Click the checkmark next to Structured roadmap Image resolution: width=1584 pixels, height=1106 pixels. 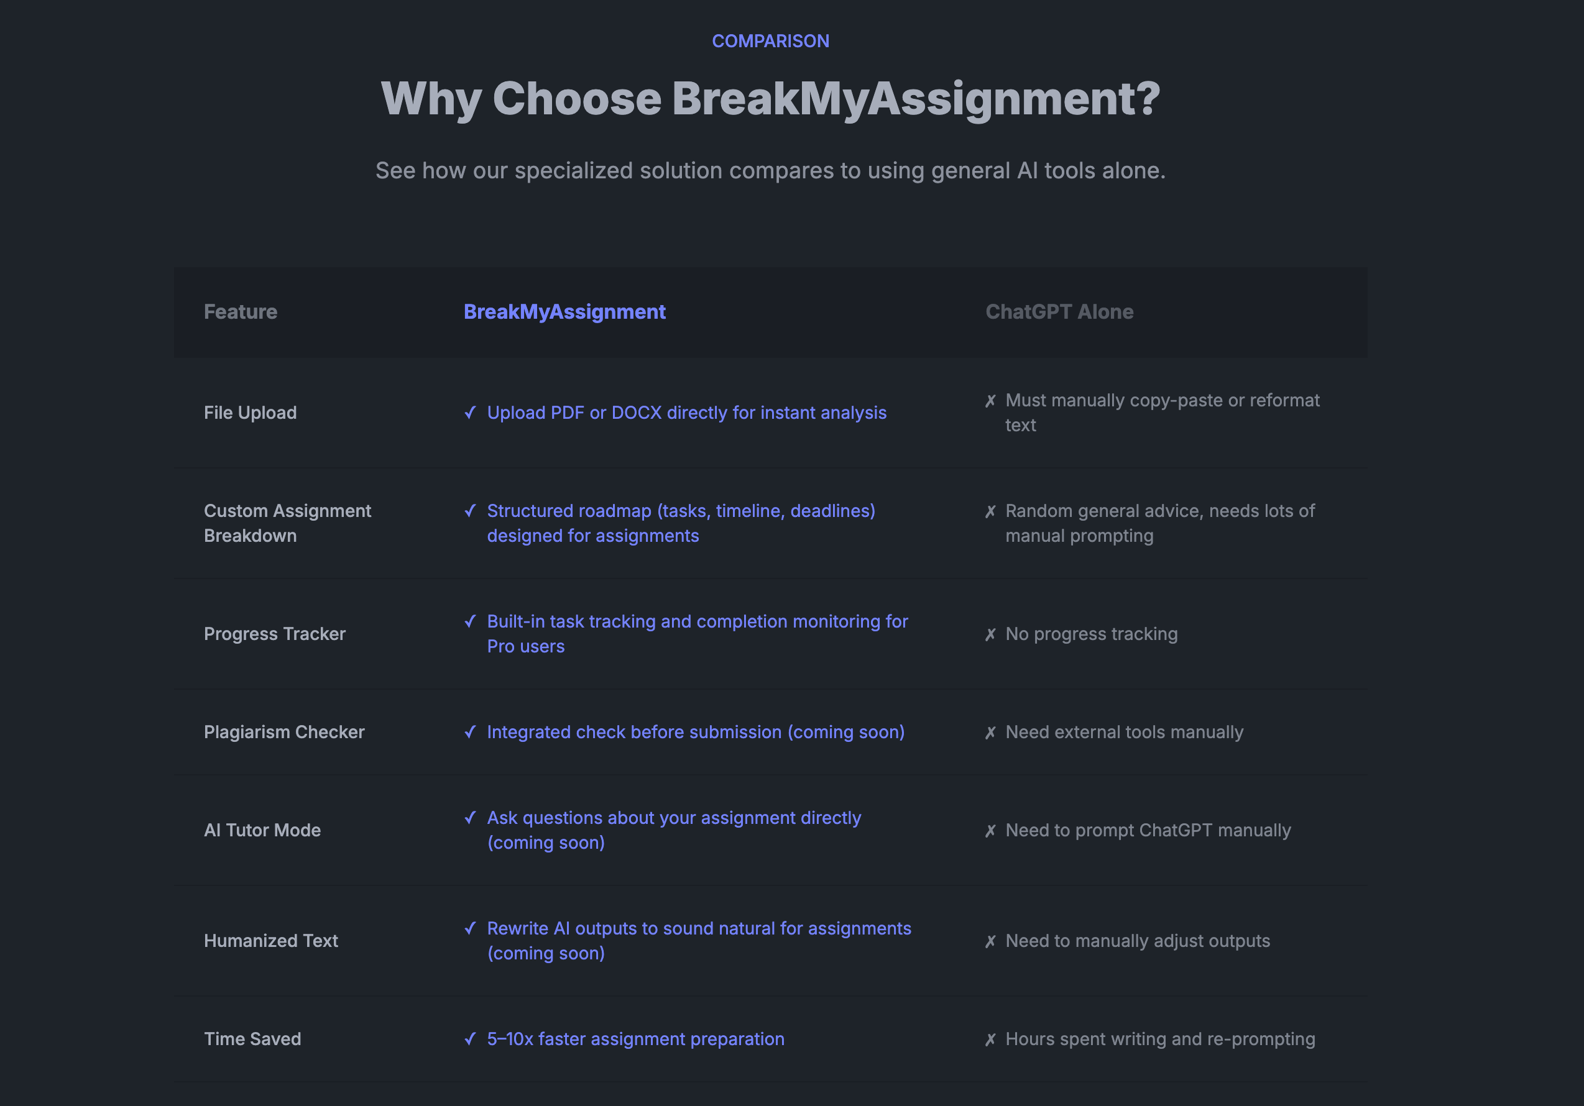click(x=470, y=511)
